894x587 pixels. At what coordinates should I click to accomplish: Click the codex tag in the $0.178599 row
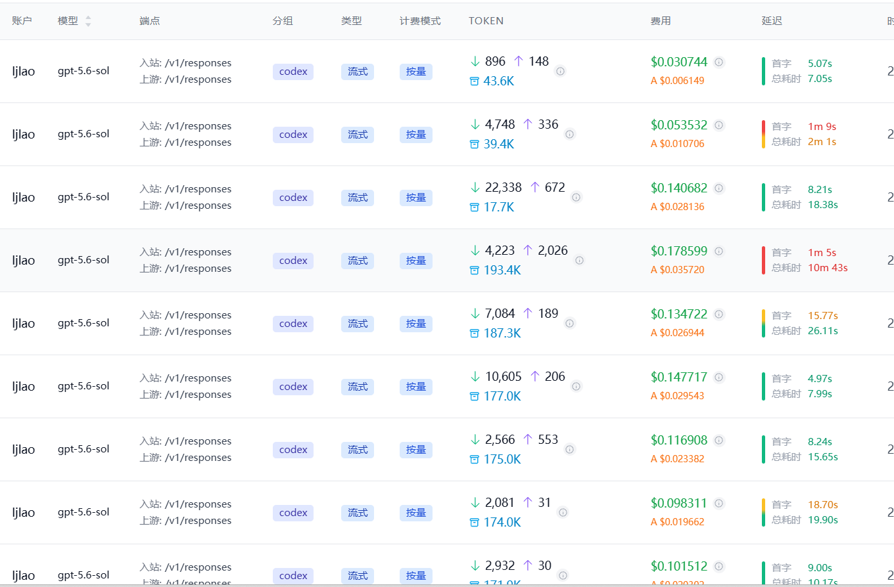point(293,261)
